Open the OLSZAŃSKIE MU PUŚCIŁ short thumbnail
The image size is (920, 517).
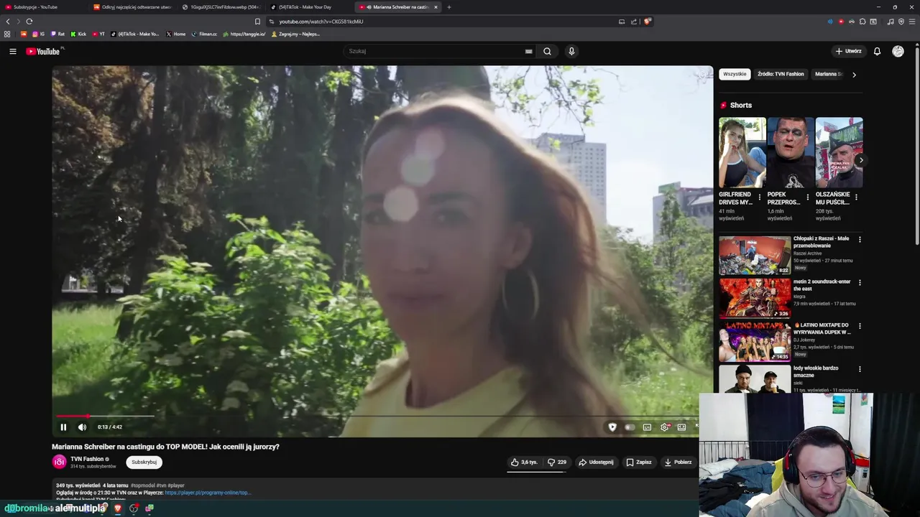click(x=839, y=152)
